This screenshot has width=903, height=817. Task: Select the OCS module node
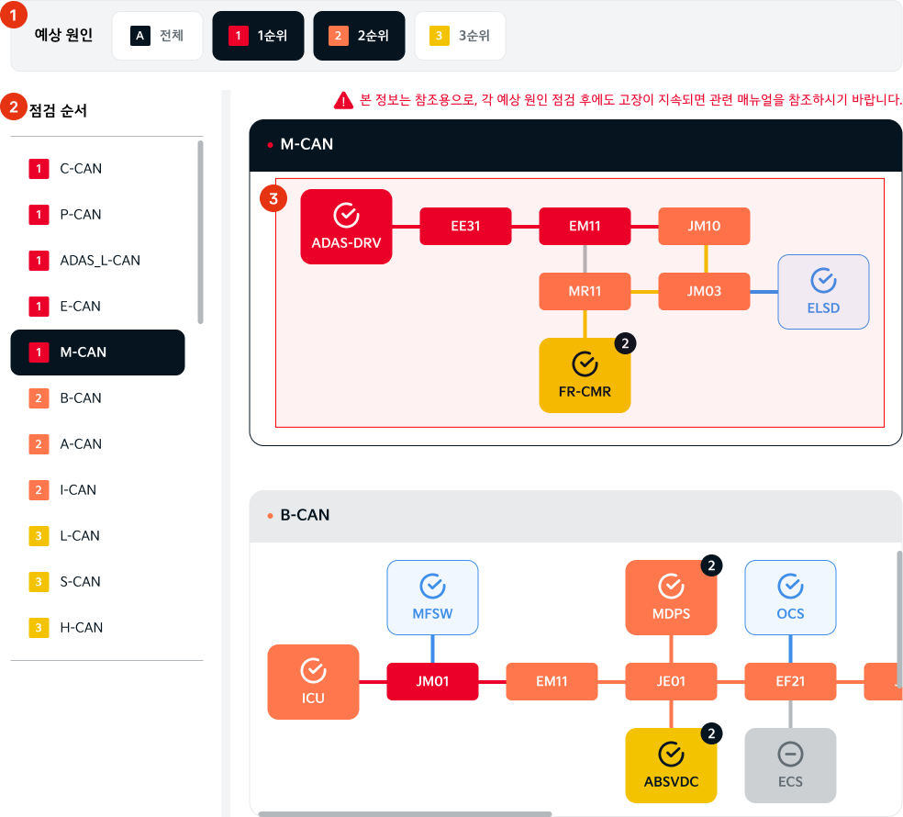(x=790, y=598)
